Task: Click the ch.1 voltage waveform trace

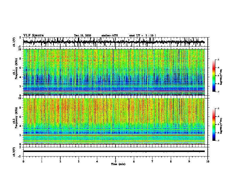Action: (114, 42)
